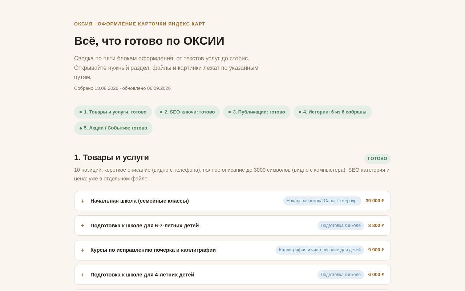Screen dimensions: 465x291
Task: Click the 9 900 ₽ price
Action: click(x=376, y=250)
